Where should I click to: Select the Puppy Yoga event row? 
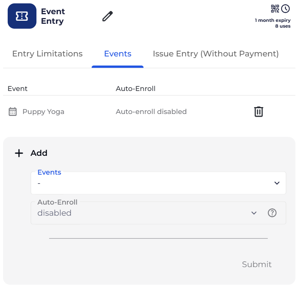pos(149,112)
